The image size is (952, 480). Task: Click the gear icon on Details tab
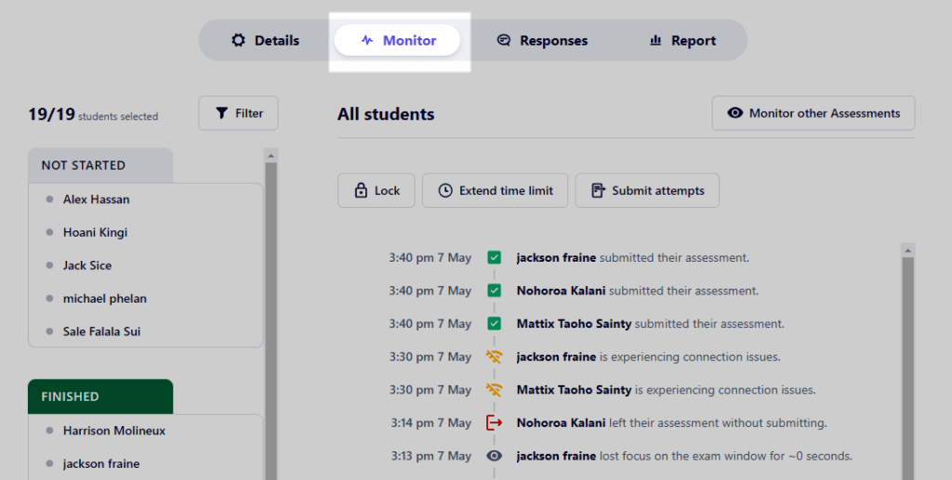(x=239, y=41)
